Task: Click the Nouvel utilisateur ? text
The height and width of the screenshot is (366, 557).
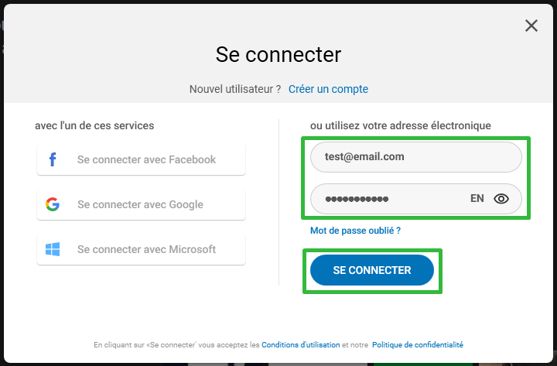Action: (x=235, y=89)
